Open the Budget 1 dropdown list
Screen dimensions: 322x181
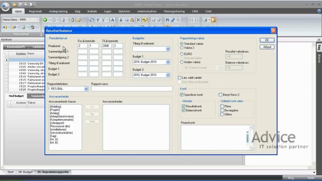coord(168,62)
